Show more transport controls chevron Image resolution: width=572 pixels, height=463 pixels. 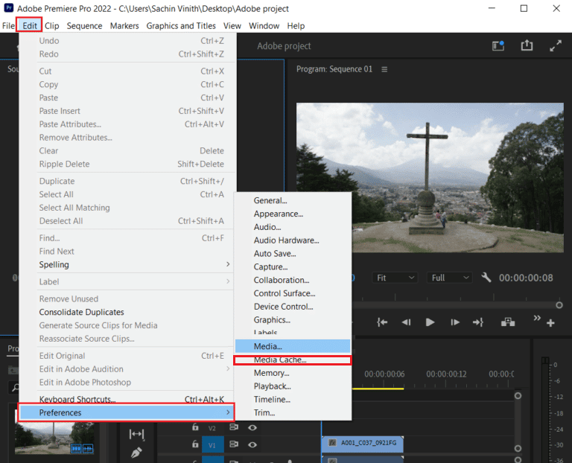(x=536, y=318)
